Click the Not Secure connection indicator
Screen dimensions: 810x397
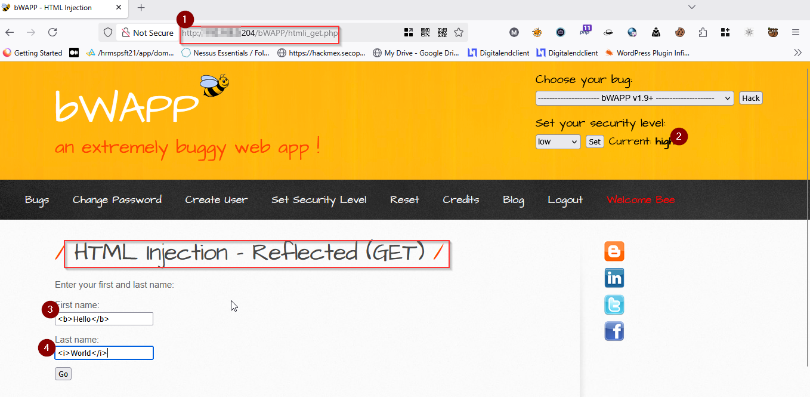point(147,33)
